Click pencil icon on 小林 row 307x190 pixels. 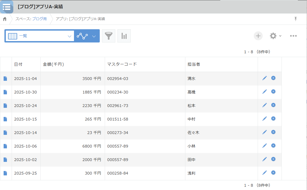(265, 146)
